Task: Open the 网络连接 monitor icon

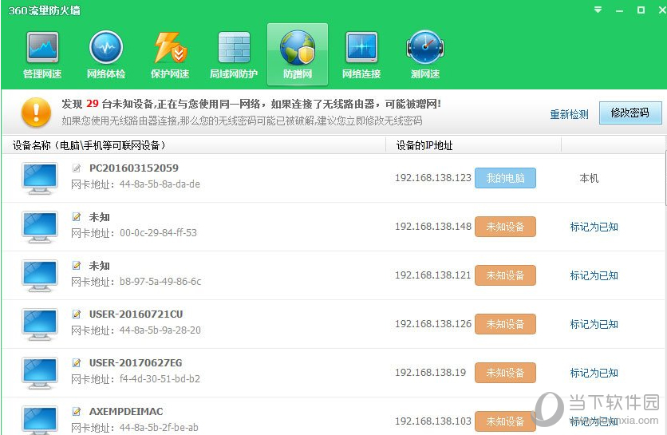Action: coord(361,54)
